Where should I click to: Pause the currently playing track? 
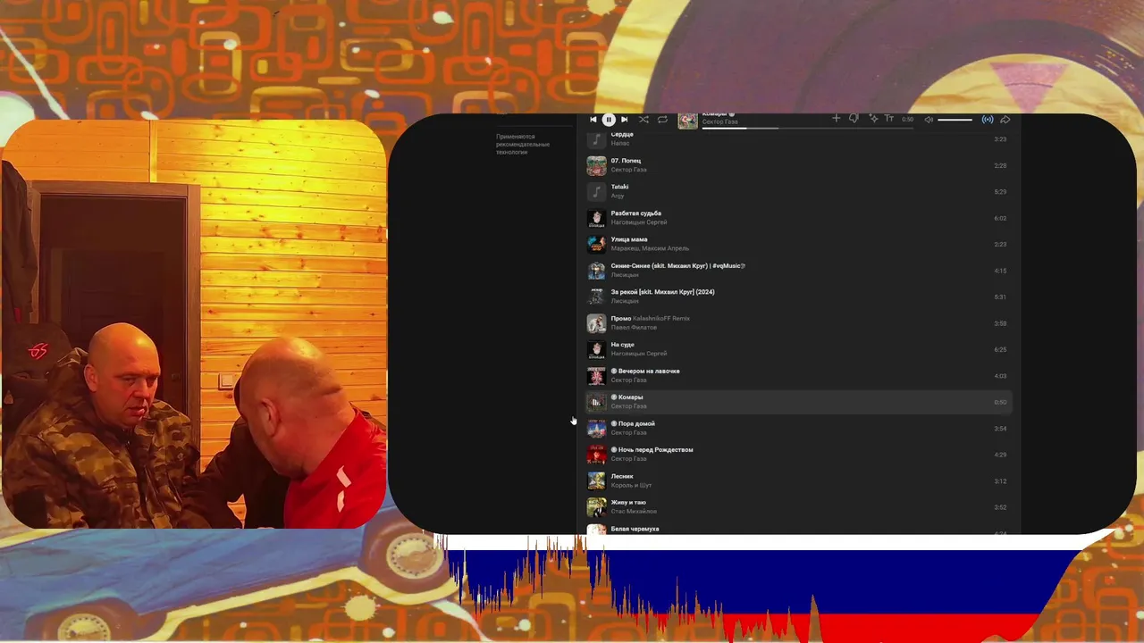[x=609, y=120]
